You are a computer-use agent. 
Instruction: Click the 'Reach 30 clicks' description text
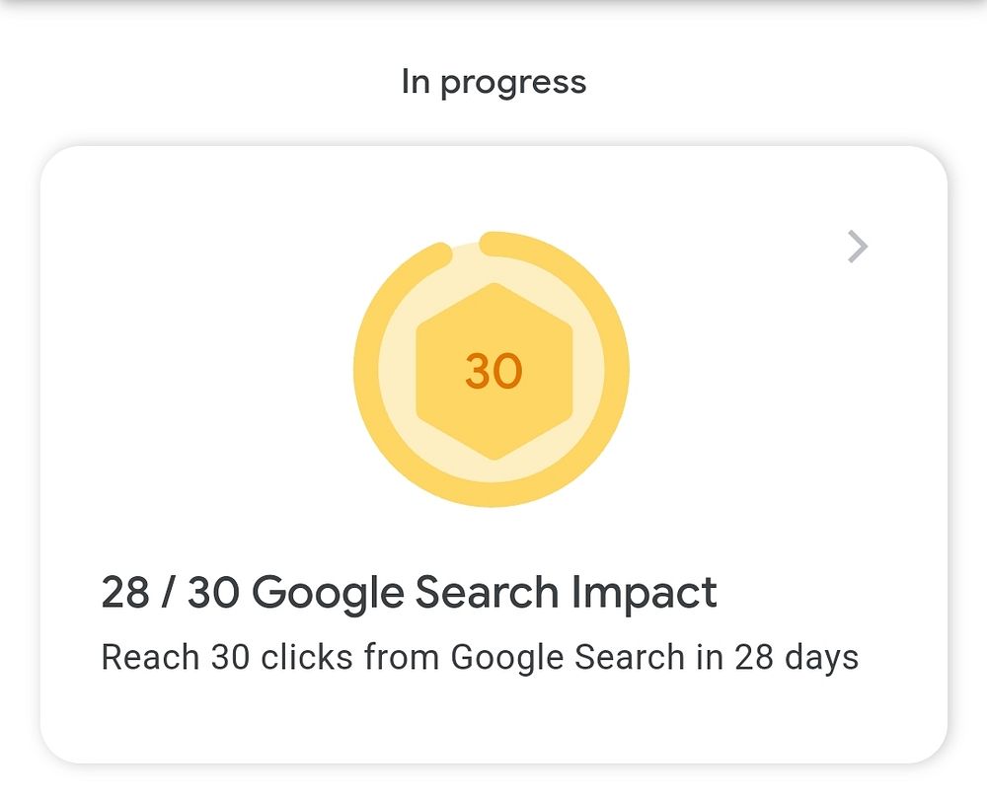pyautogui.click(x=480, y=657)
